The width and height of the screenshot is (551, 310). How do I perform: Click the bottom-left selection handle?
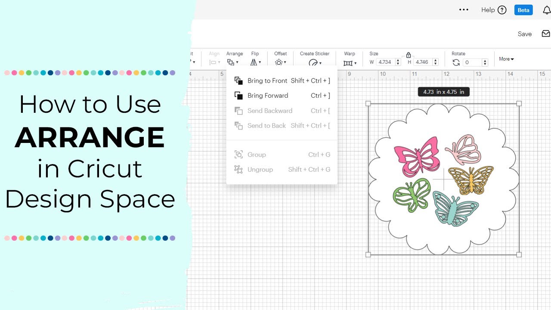pos(368,254)
